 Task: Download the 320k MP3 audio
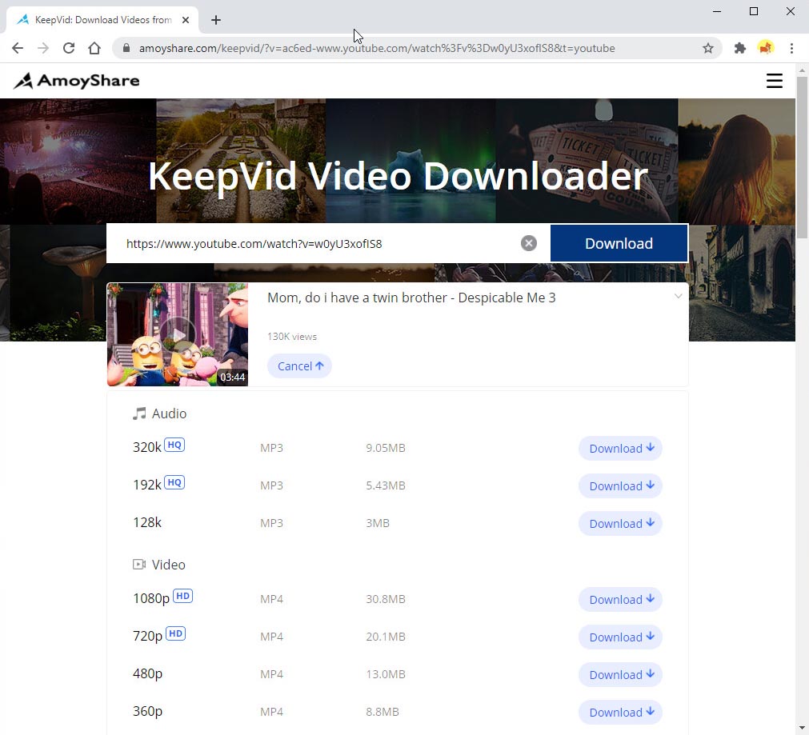pyautogui.click(x=620, y=448)
